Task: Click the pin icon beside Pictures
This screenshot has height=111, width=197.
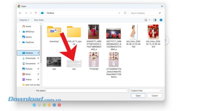Action: point(38,69)
